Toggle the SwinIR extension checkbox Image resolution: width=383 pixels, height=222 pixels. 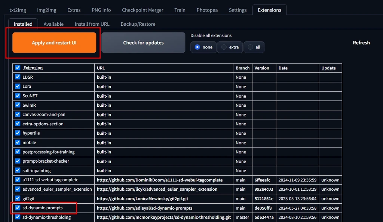click(18, 105)
